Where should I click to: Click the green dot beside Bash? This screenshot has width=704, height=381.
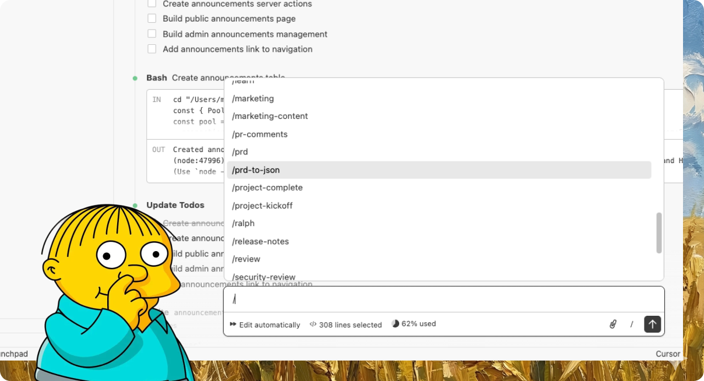[136, 77]
